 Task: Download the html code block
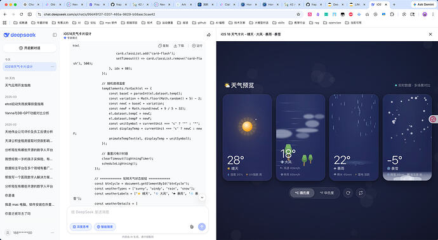click(179, 46)
